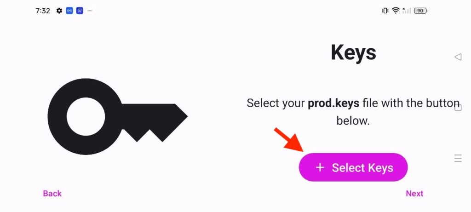
Task: Click the red arrow pointing at button
Action: pyautogui.click(x=290, y=140)
